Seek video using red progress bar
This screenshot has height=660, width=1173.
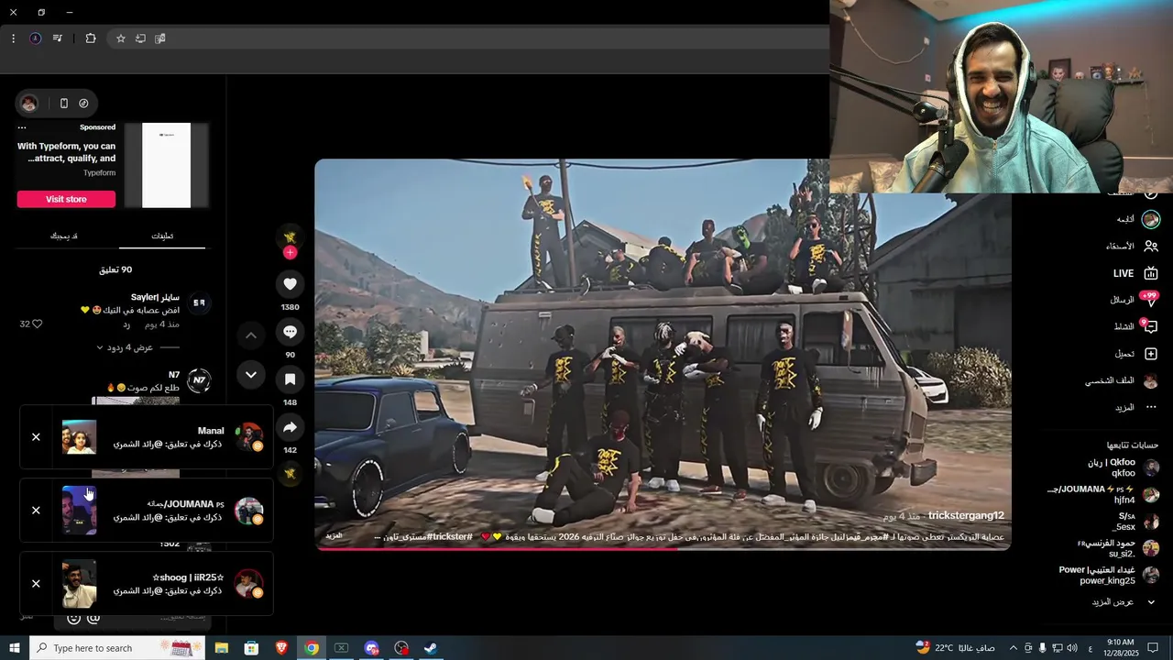663,549
